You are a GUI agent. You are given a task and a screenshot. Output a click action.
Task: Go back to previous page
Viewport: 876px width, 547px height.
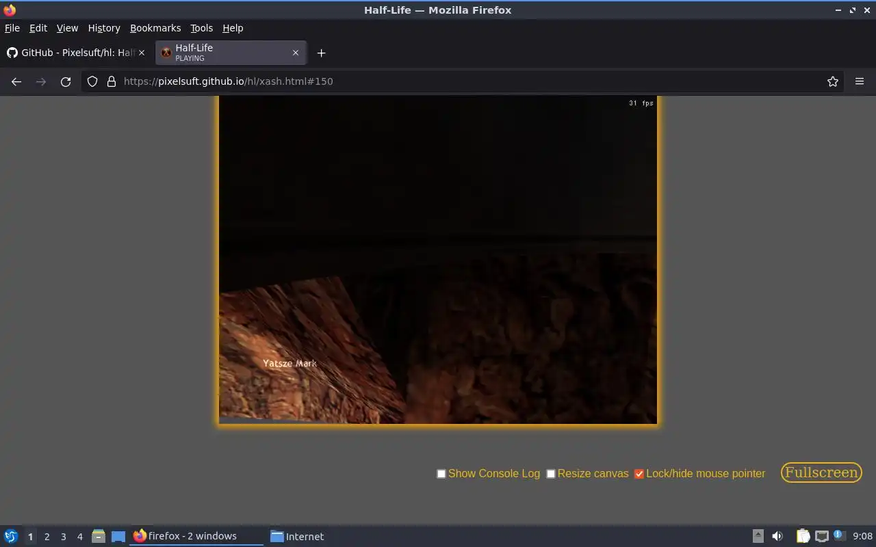[x=16, y=81]
